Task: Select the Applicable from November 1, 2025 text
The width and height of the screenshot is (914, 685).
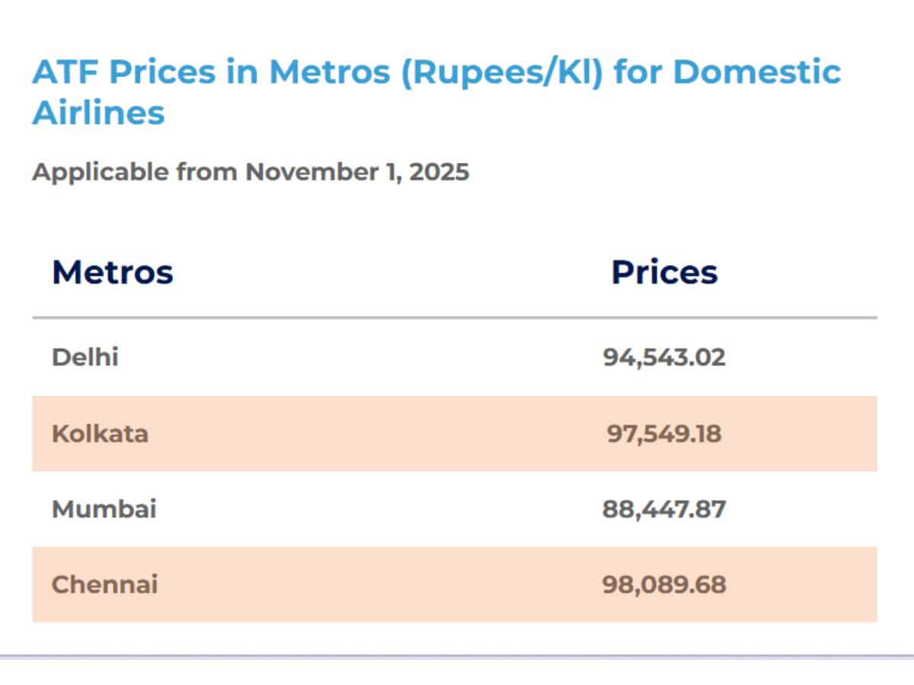Action: (x=251, y=172)
